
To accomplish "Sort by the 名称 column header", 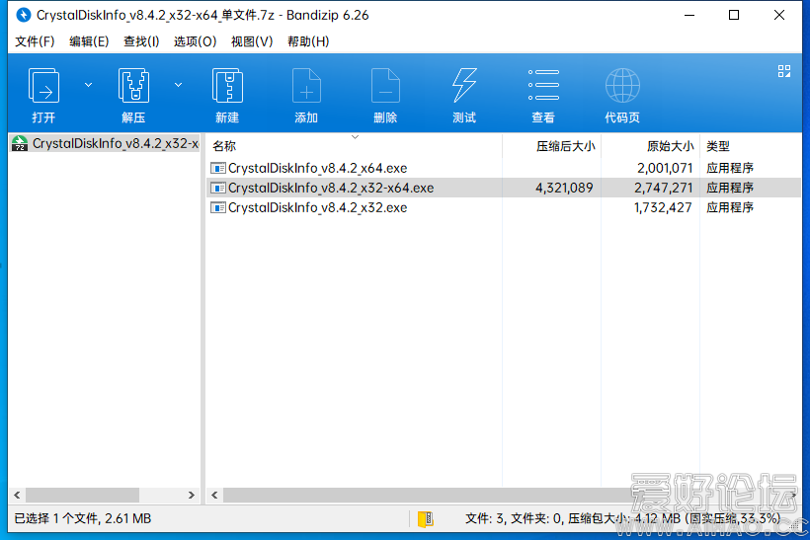I will pyautogui.click(x=354, y=147).
